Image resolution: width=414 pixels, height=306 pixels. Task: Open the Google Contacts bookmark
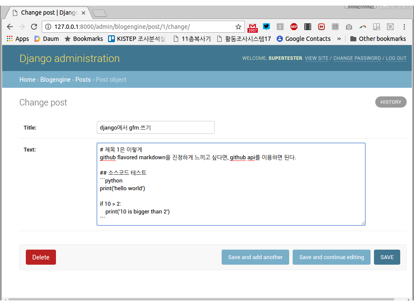tap(303, 39)
